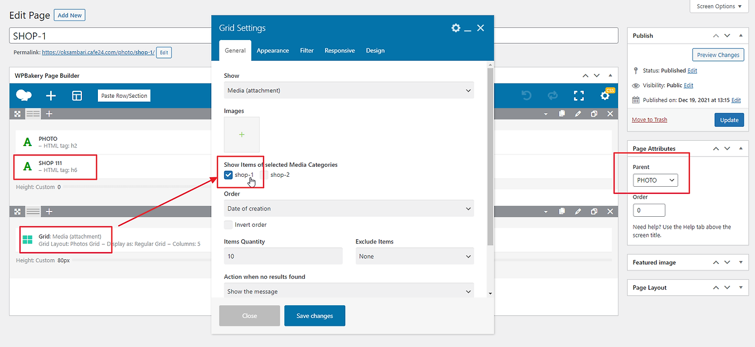Click the permalink Edit button
Image resolution: width=755 pixels, height=347 pixels.
point(164,52)
